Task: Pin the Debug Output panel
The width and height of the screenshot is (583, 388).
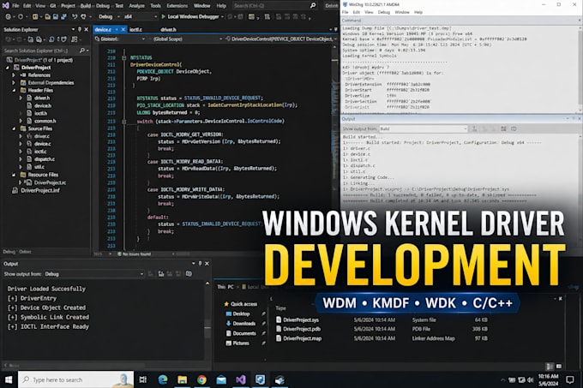Action: point(200,264)
